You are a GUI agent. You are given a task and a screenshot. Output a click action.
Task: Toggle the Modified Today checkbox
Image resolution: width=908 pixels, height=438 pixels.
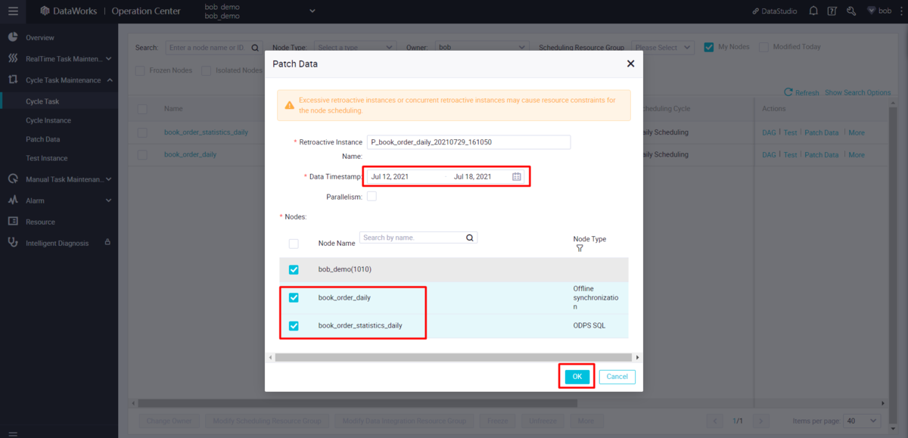(x=763, y=47)
